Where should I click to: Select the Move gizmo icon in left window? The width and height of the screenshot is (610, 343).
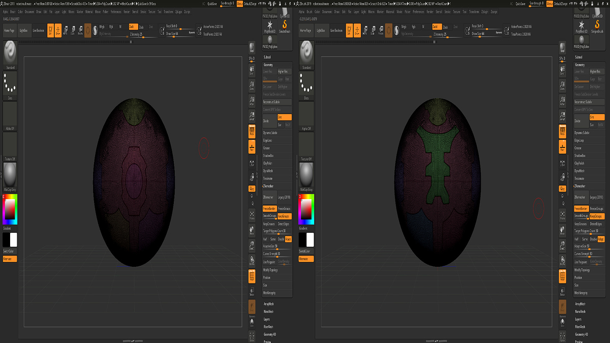pyautogui.click(x=66, y=30)
